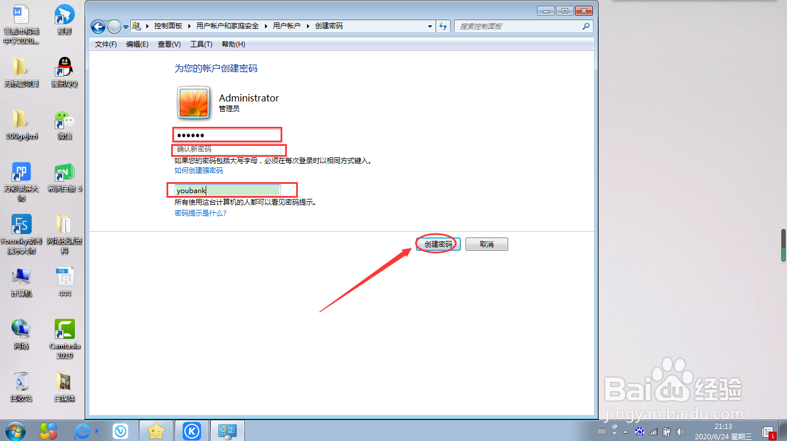
Task: Go to 用户帐户 breadcrumb
Action: pyautogui.click(x=286, y=26)
